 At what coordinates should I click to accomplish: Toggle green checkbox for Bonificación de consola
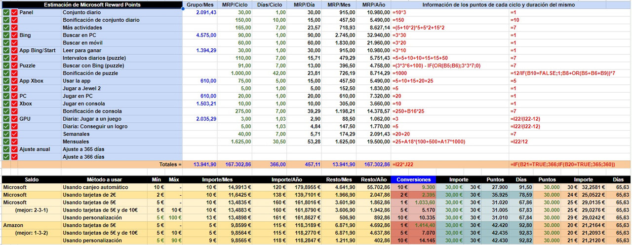(6, 111)
